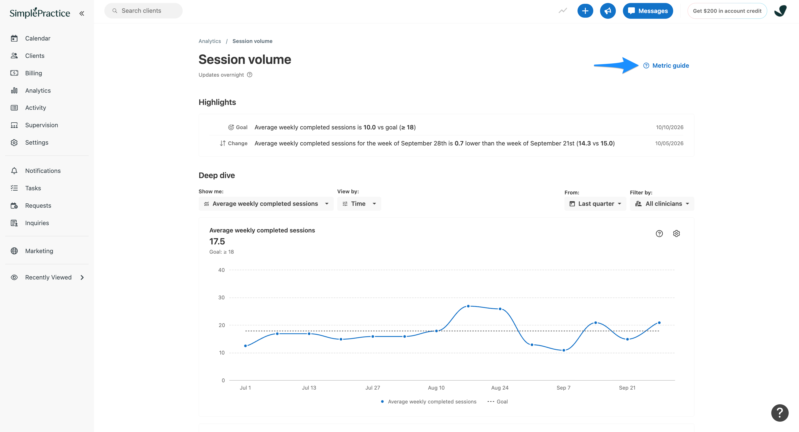Click the Goal highlight row
The width and height of the screenshot is (799, 432).
[x=446, y=127]
